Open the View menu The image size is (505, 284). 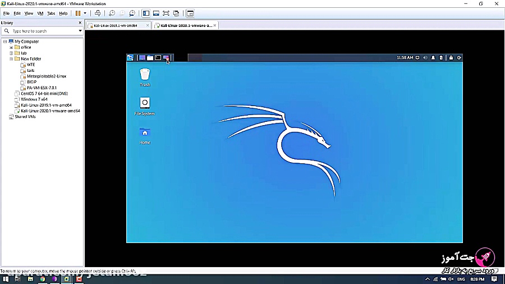[29, 13]
